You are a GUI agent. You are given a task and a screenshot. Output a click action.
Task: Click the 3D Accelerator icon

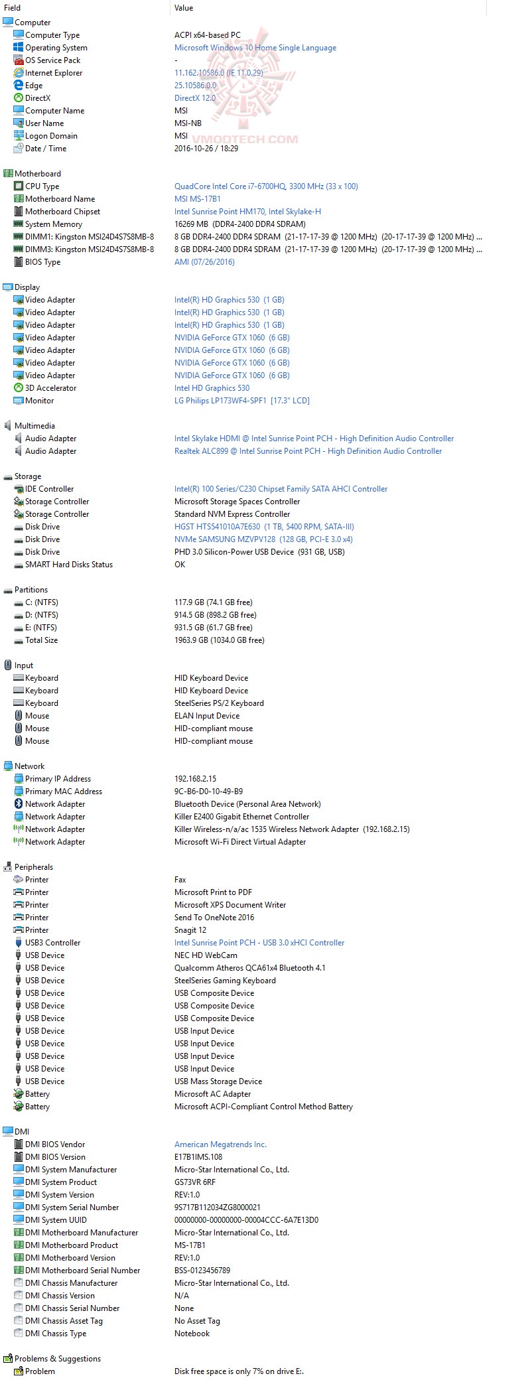(19, 387)
